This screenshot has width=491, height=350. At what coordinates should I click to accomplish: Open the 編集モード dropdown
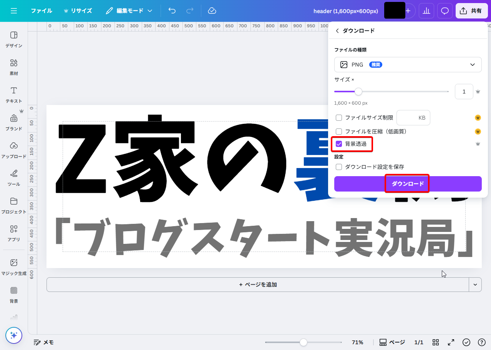click(x=129, y=11)
